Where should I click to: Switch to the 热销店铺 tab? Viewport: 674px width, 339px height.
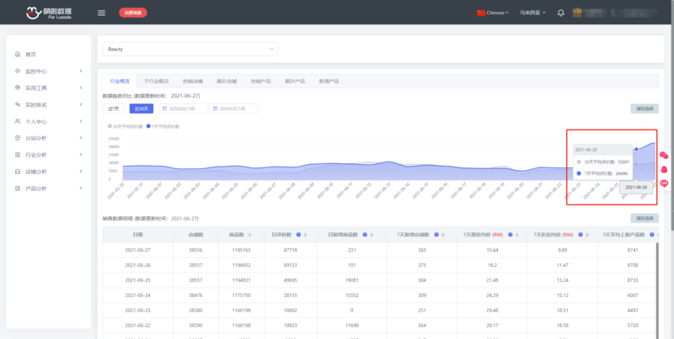click(192, 82)
